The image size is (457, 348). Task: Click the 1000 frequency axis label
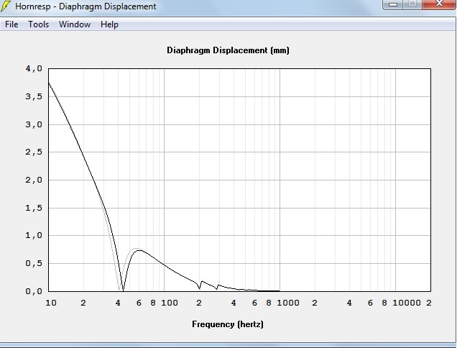(288, 303)
